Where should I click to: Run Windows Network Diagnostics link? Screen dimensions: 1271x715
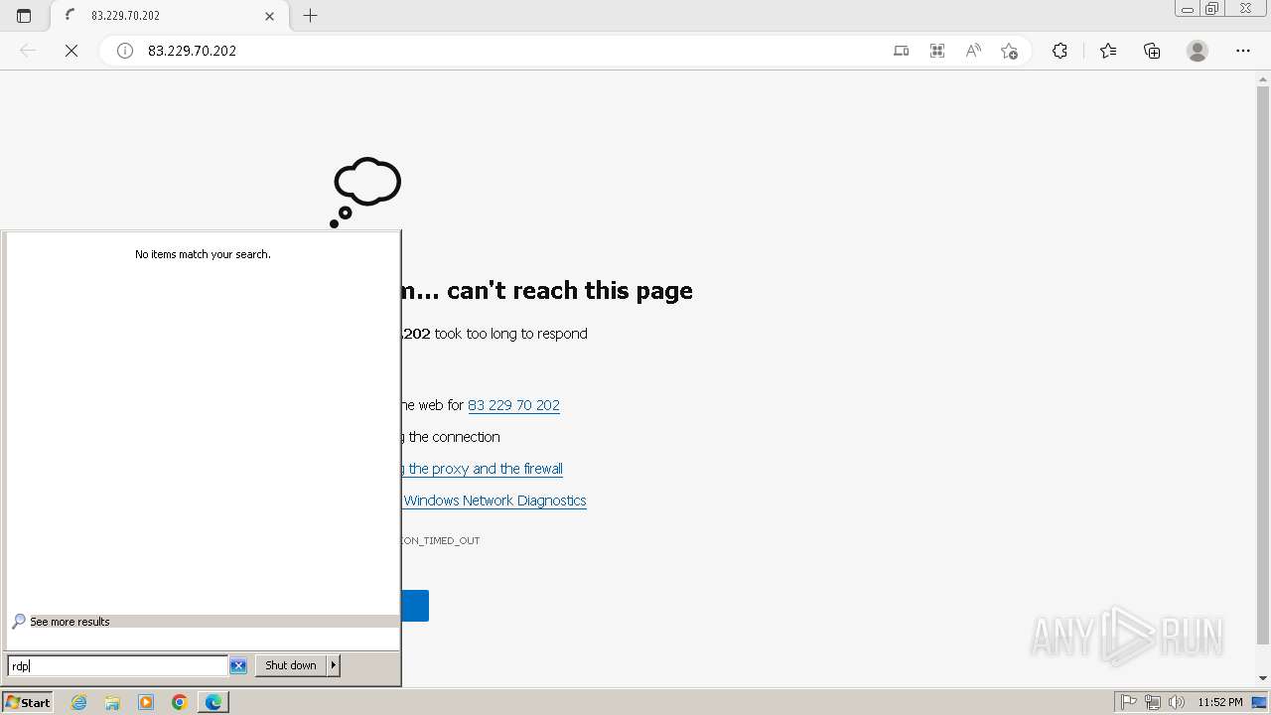(494, 500)
